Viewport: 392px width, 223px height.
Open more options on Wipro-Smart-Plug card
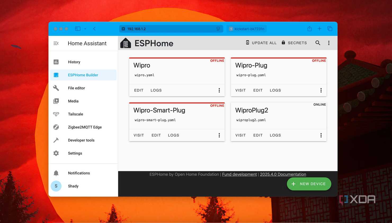pyautogui.click(x=219, y=135)
